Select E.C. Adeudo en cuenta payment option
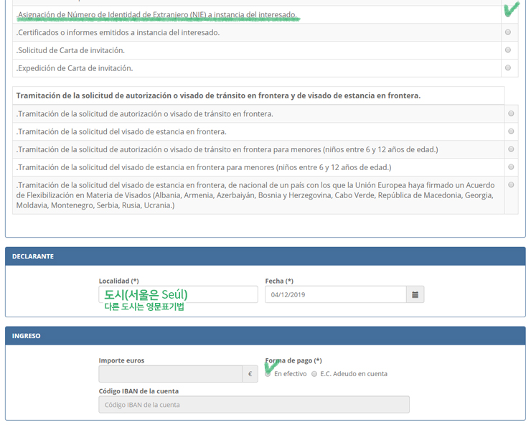The width and height of the screenshot is (531, 425). (314, 374)
